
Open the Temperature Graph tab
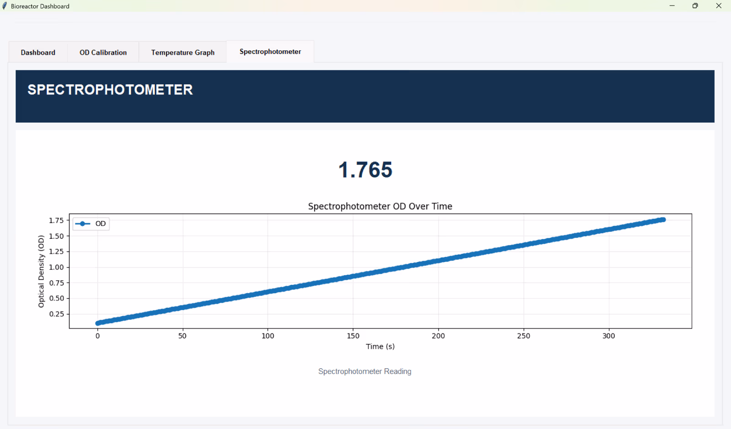pyautogui.click(x=183, y=53)
